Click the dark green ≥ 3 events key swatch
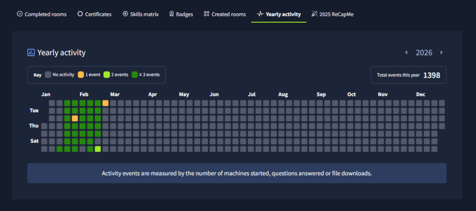The width and height of the screenshot is (476, 211). (135, 74)
